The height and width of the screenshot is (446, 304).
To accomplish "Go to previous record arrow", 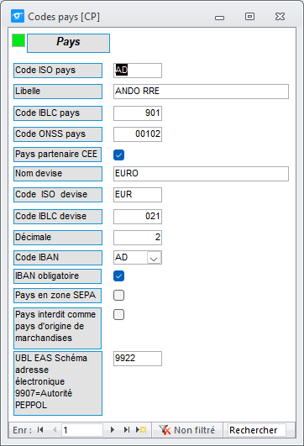I will click(x=55, y=429).
